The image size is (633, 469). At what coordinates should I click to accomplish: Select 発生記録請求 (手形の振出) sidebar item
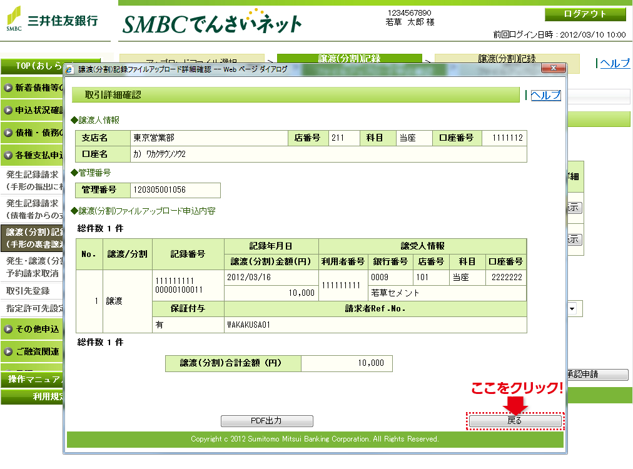click(x=33, y=181)
